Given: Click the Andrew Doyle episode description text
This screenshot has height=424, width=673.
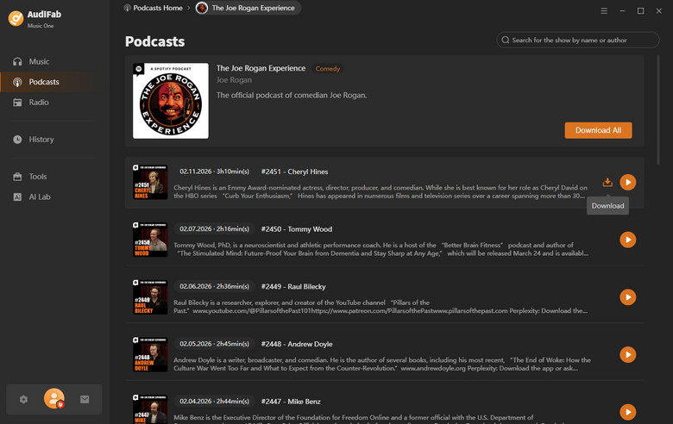Looking at the screenshot, I should [x=382, y=364].
